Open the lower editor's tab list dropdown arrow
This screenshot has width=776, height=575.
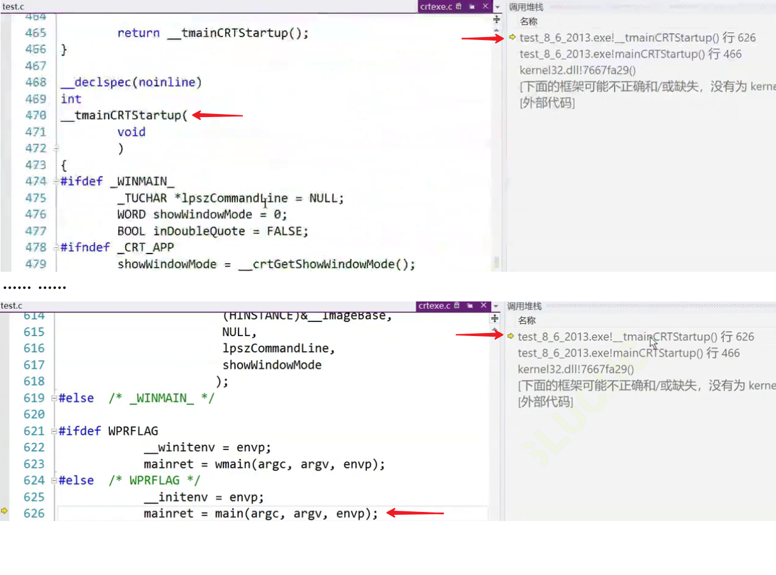[497, 306]
